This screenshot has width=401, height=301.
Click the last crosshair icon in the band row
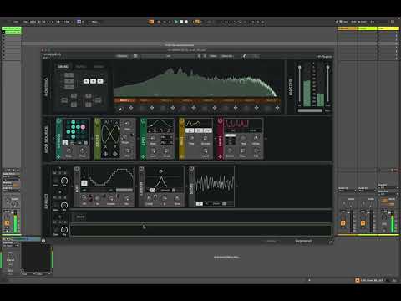coord(277,108)
